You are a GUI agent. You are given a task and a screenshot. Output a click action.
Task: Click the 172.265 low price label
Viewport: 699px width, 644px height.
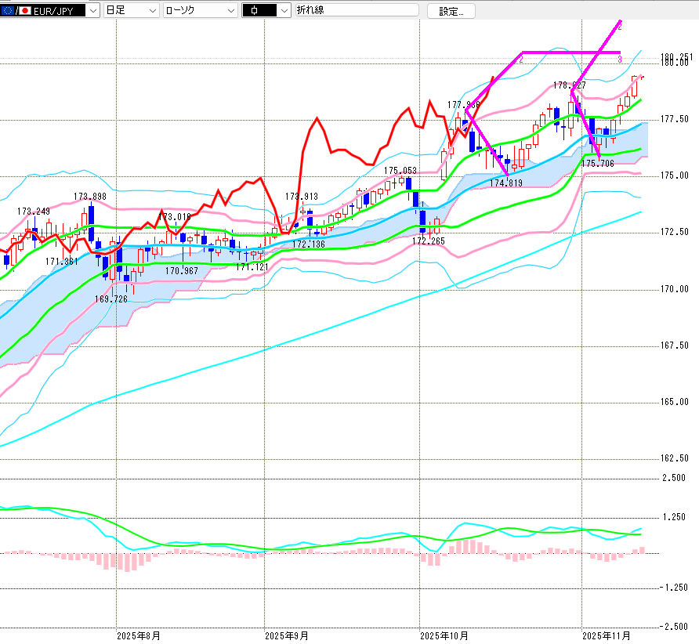429,241
